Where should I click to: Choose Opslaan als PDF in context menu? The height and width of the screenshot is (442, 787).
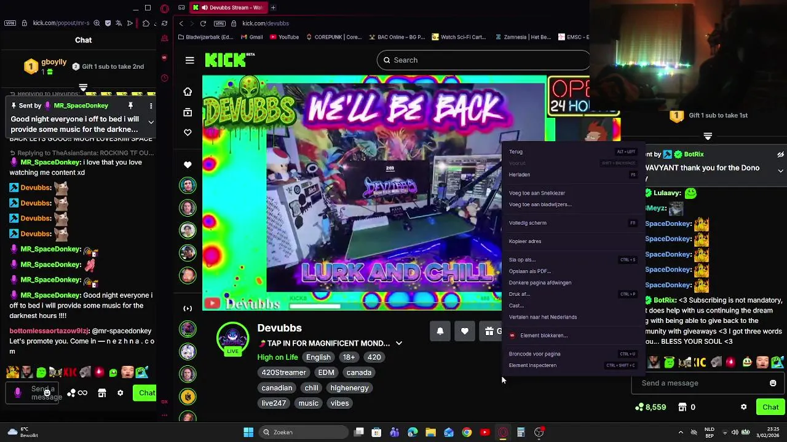[x=572, y=271]
